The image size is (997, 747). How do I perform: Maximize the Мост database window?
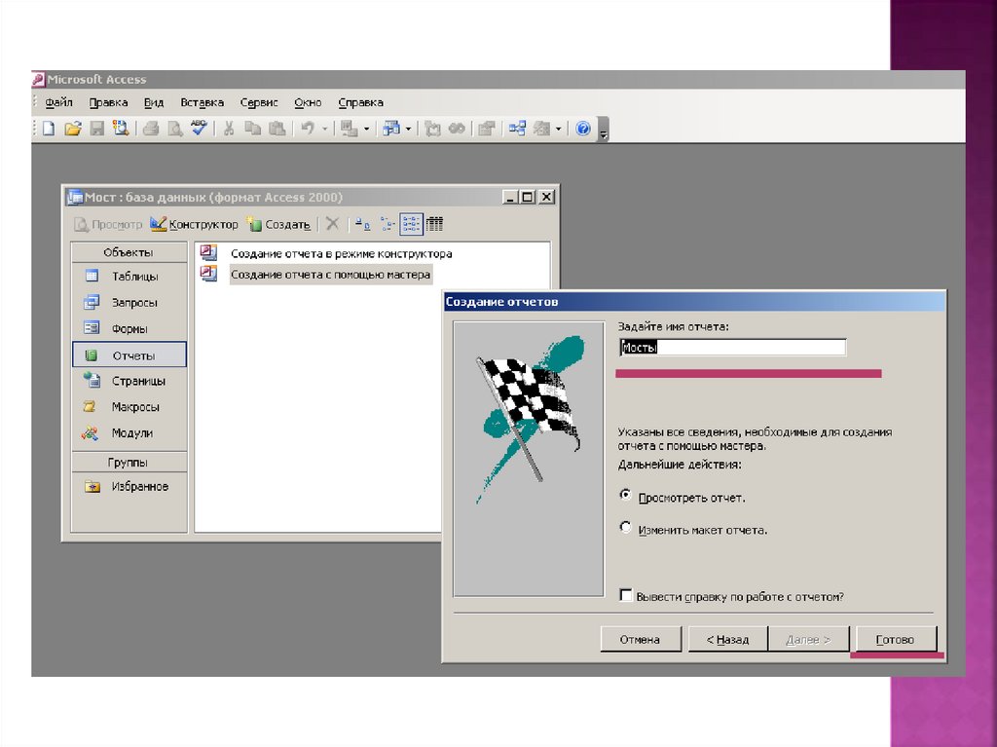coord(527,198)
